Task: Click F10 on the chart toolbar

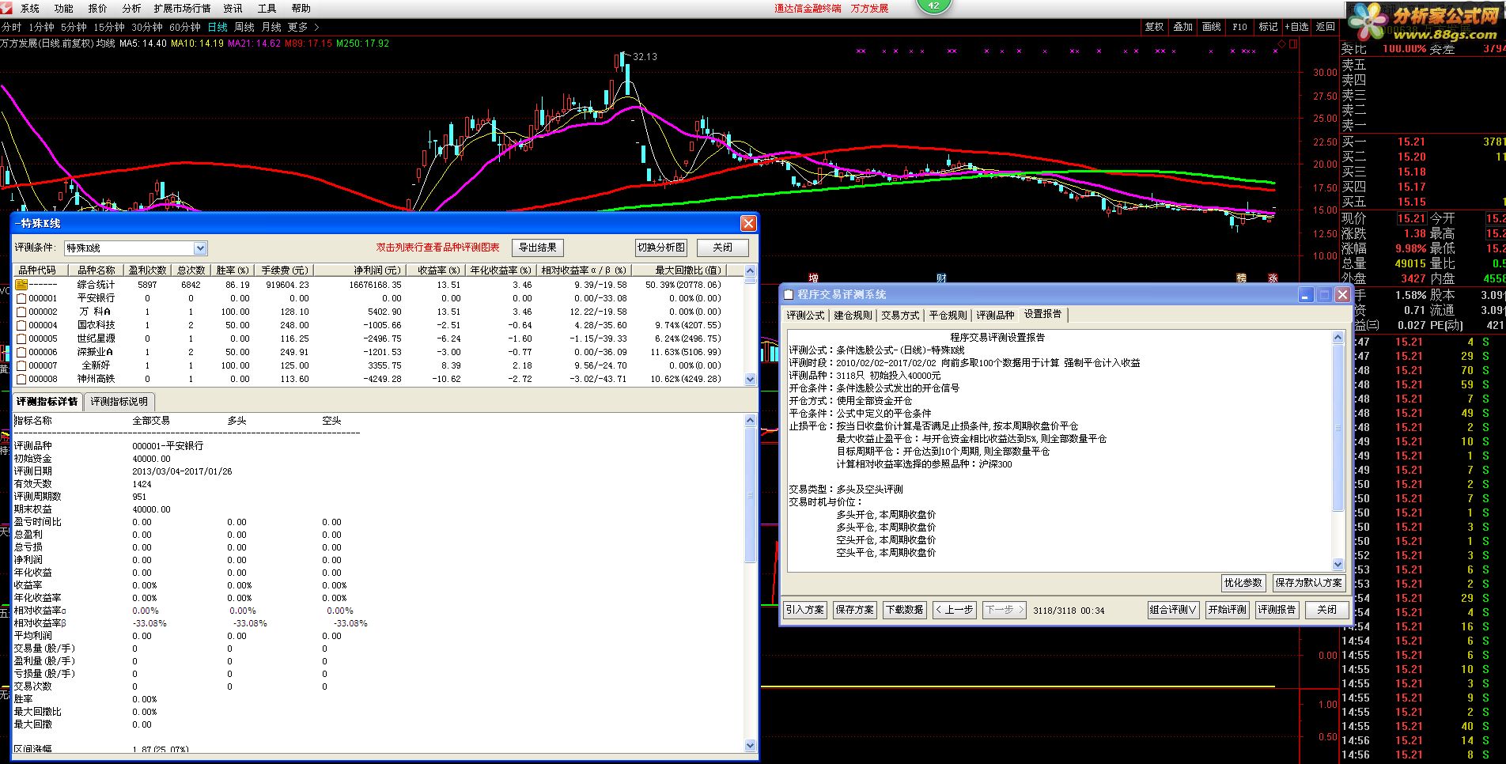Action: click(x=1239, y=27)
